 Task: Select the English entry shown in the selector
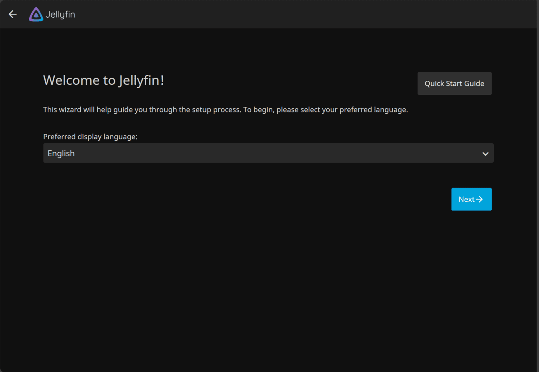tap(61, 153)
